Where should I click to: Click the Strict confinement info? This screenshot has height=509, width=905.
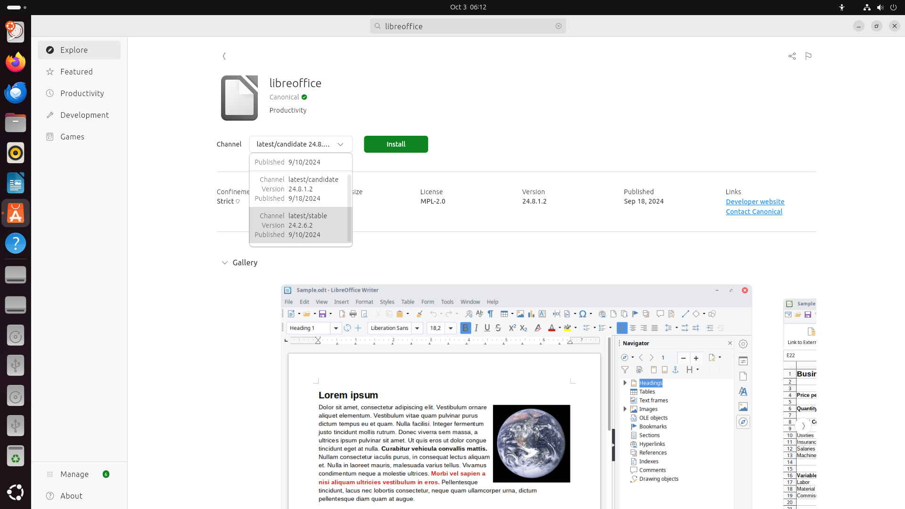[228, 201]
